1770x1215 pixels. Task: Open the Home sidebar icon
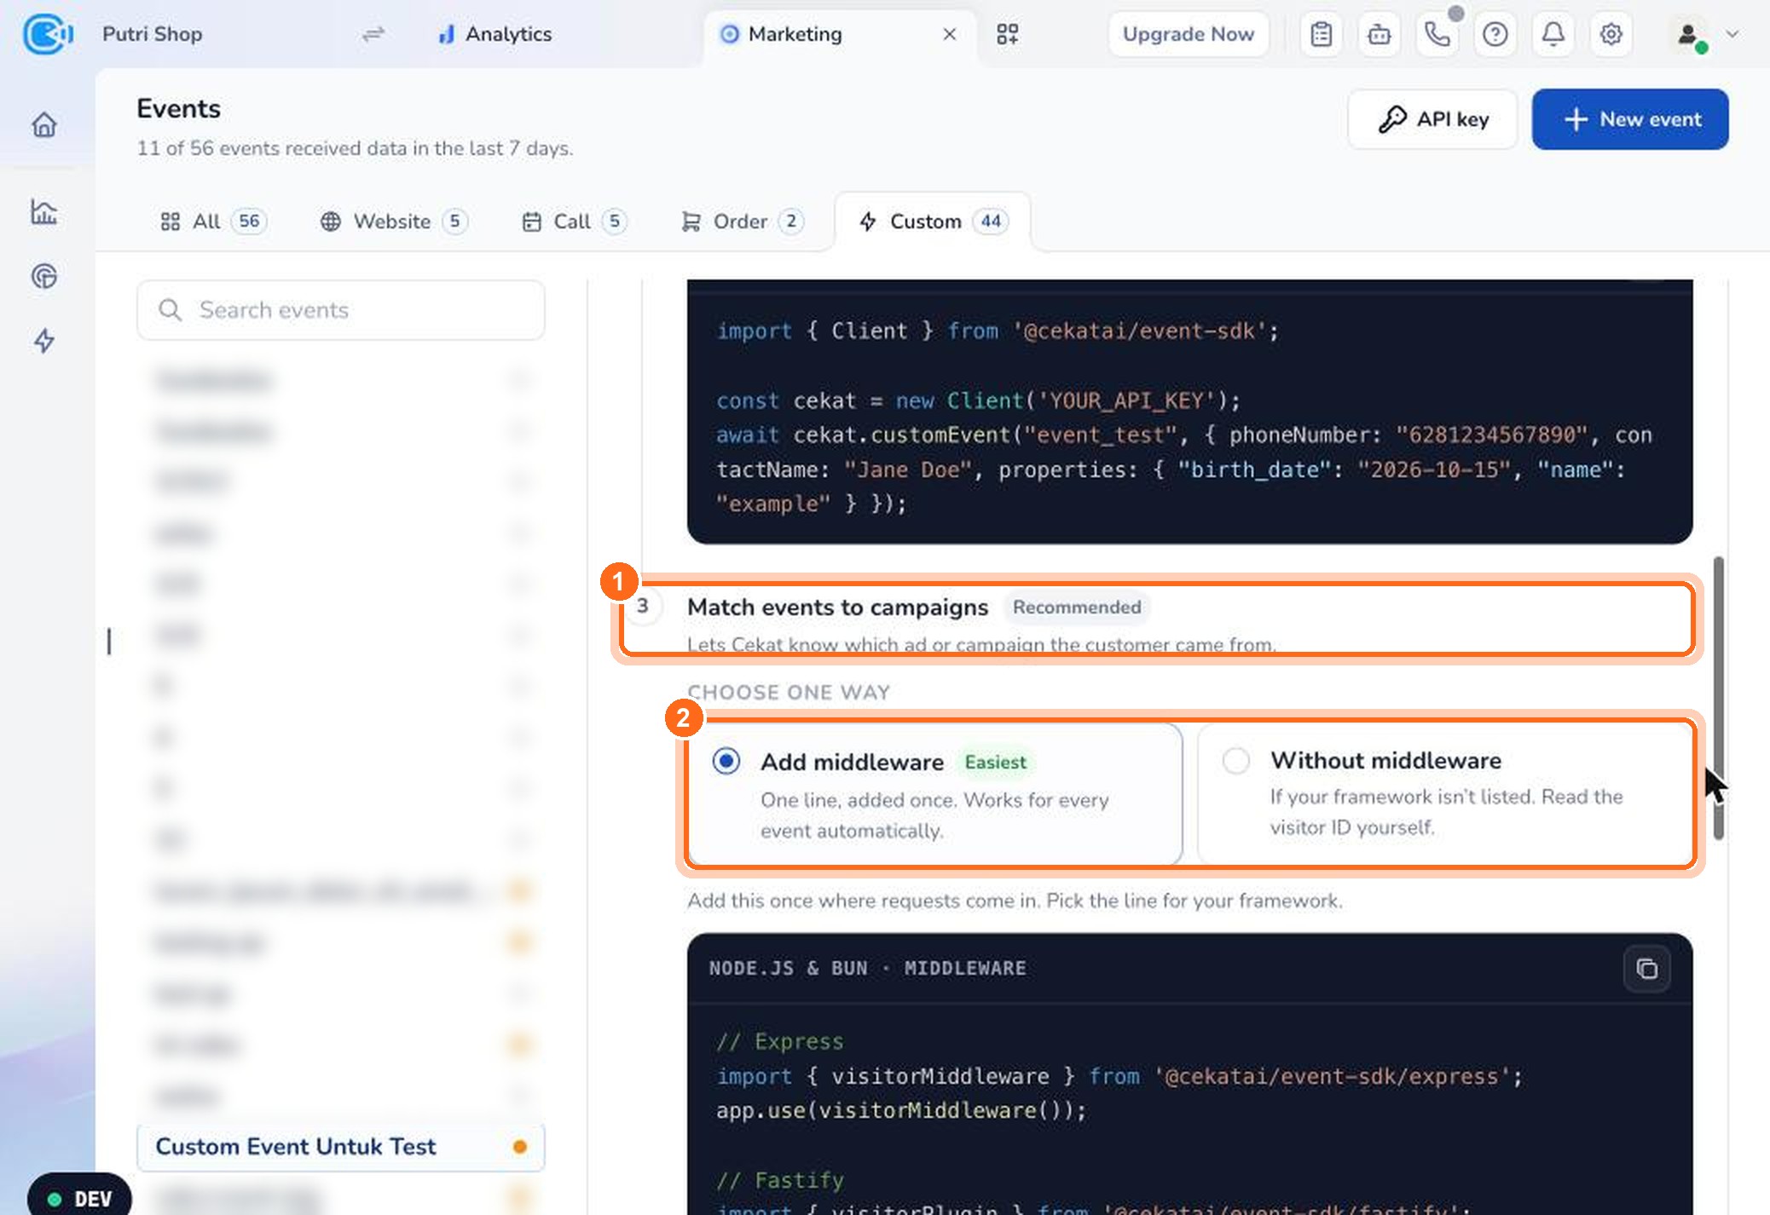[44, 125]
